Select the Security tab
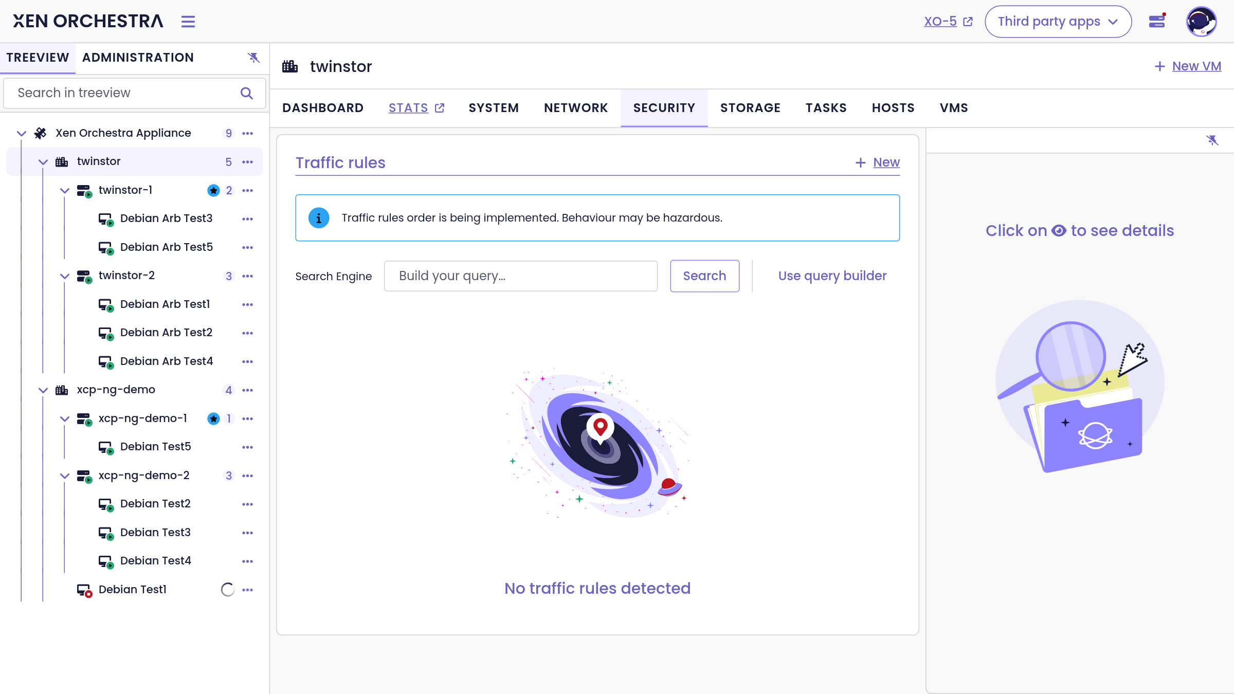 point(664,108)
